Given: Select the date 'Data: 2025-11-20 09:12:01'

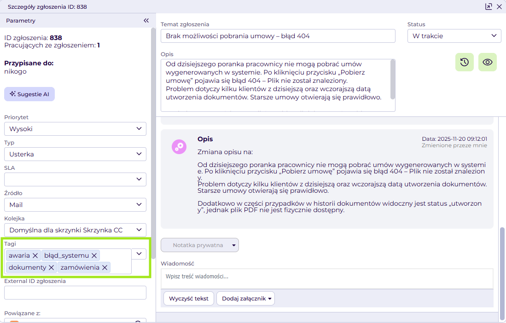Looking at the screenshot, I should (454, 138).
